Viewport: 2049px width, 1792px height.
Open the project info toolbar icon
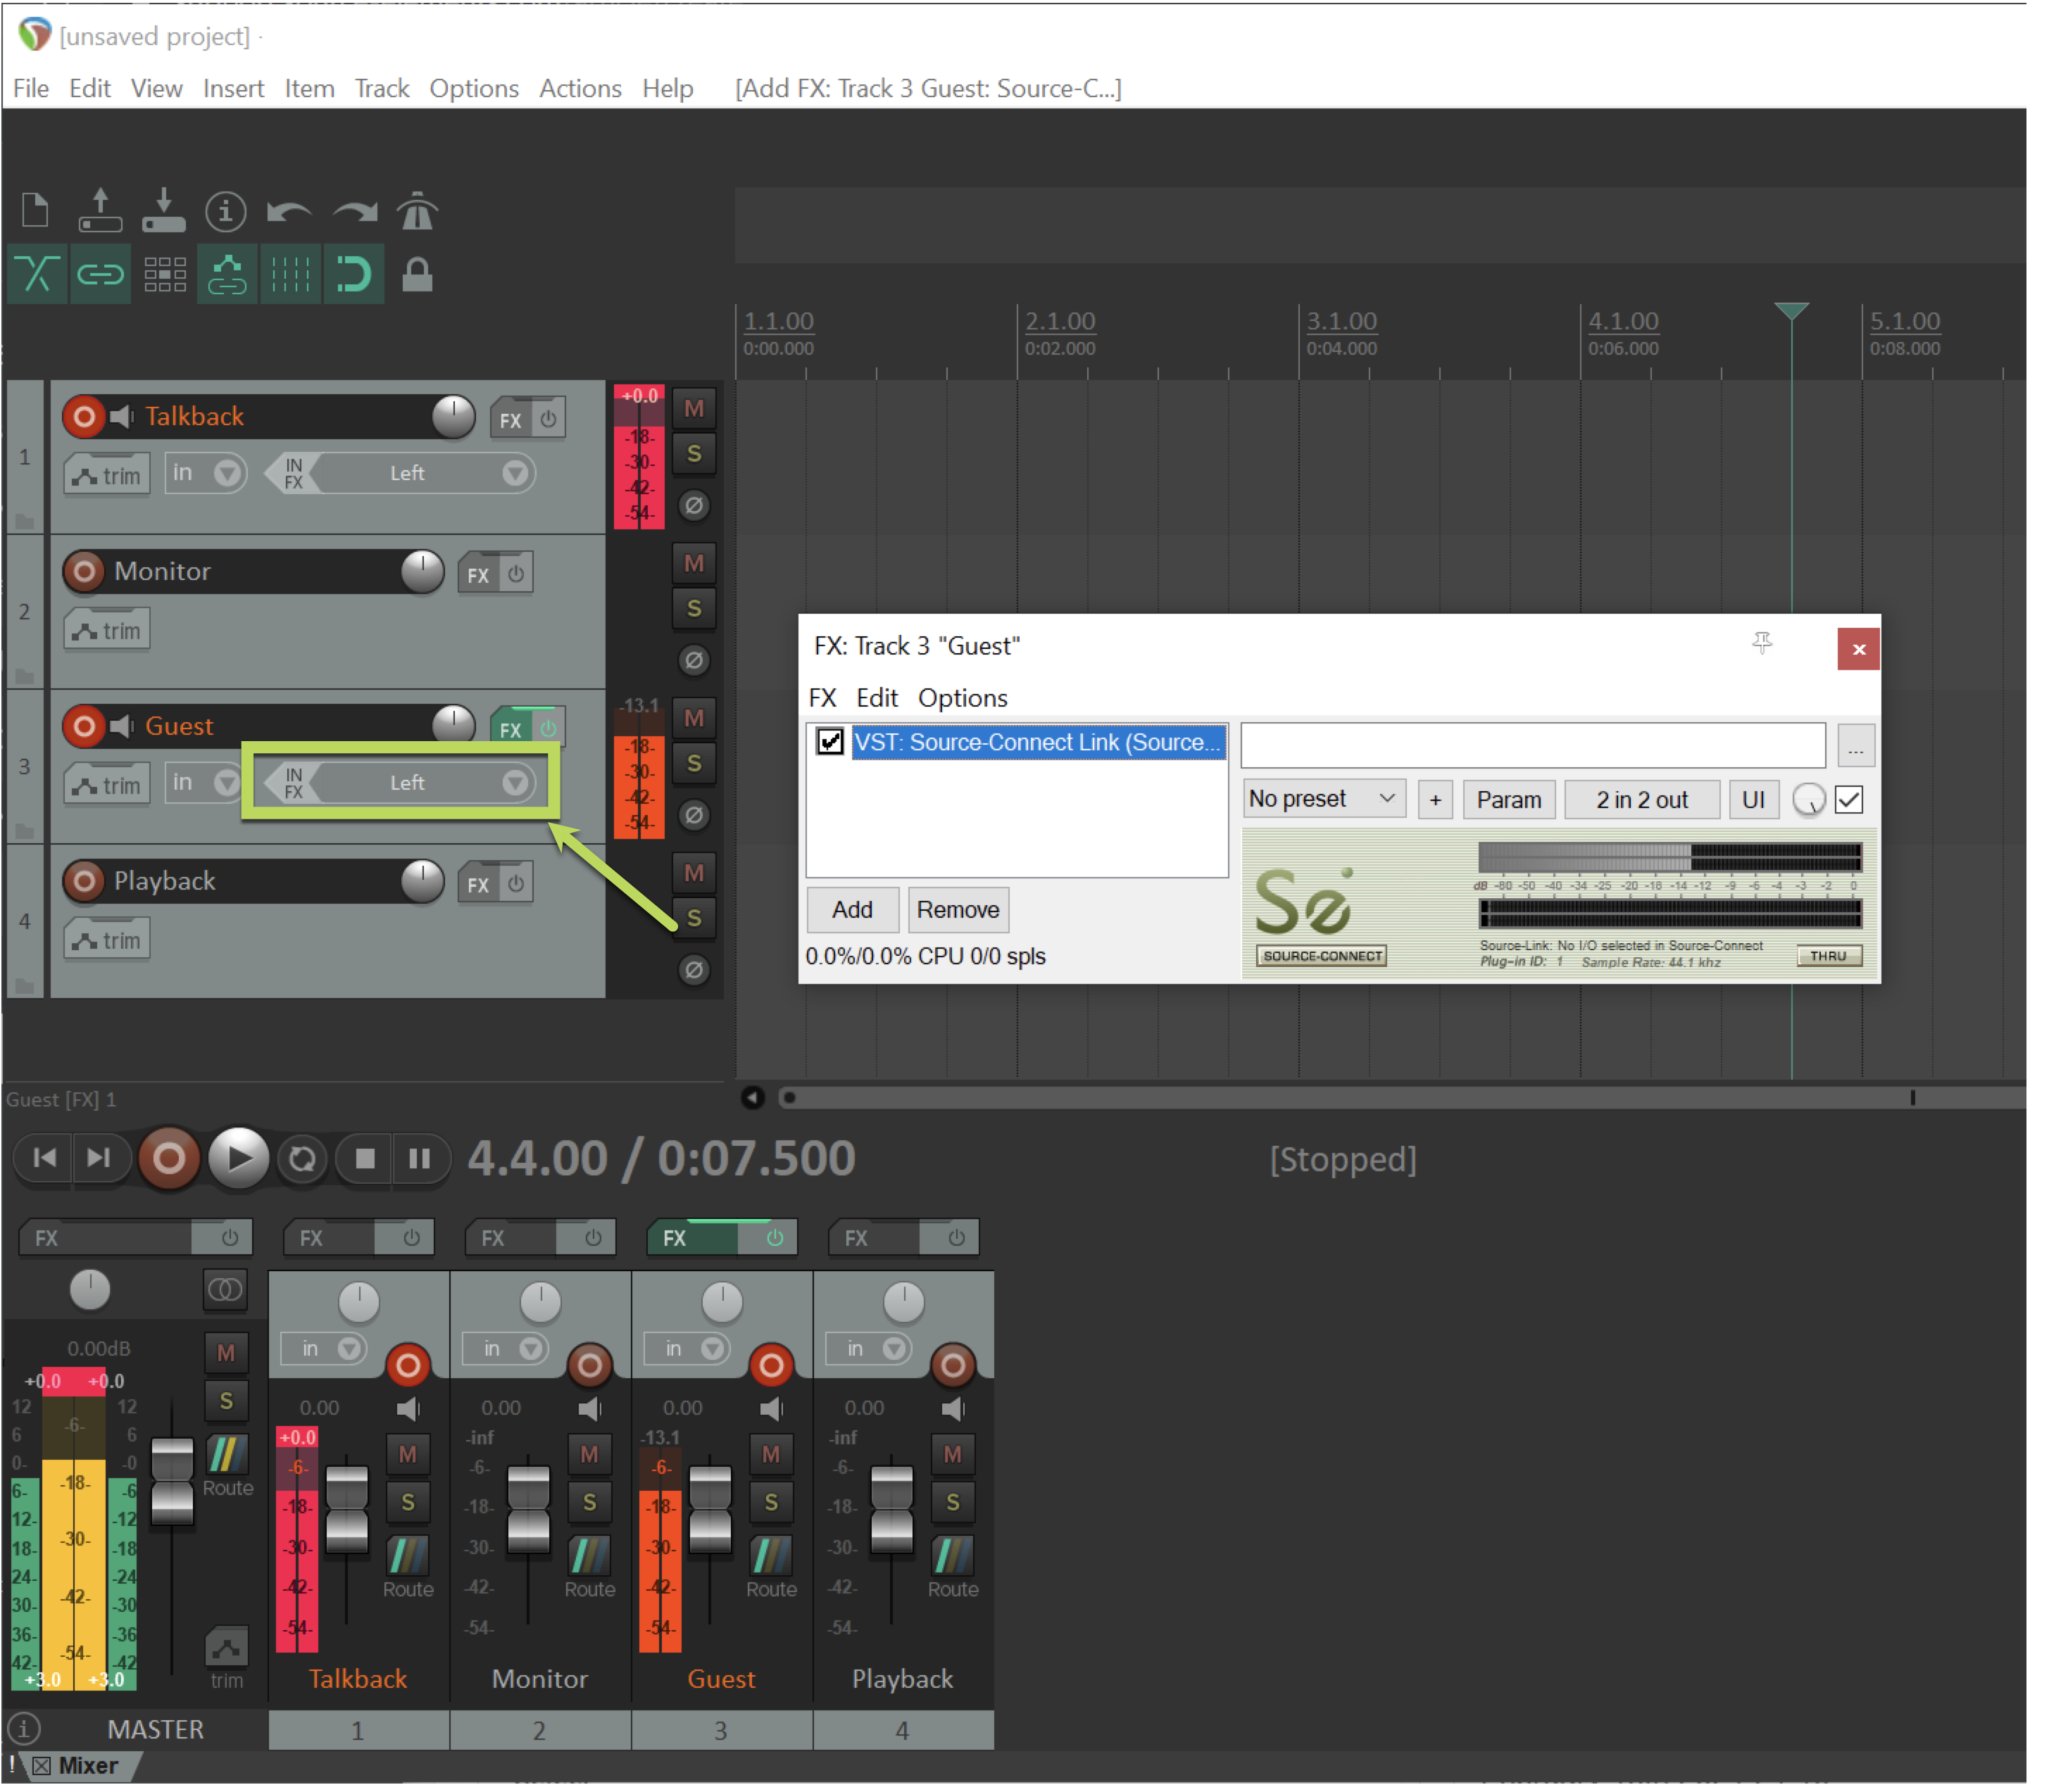[x=226, y=212]
